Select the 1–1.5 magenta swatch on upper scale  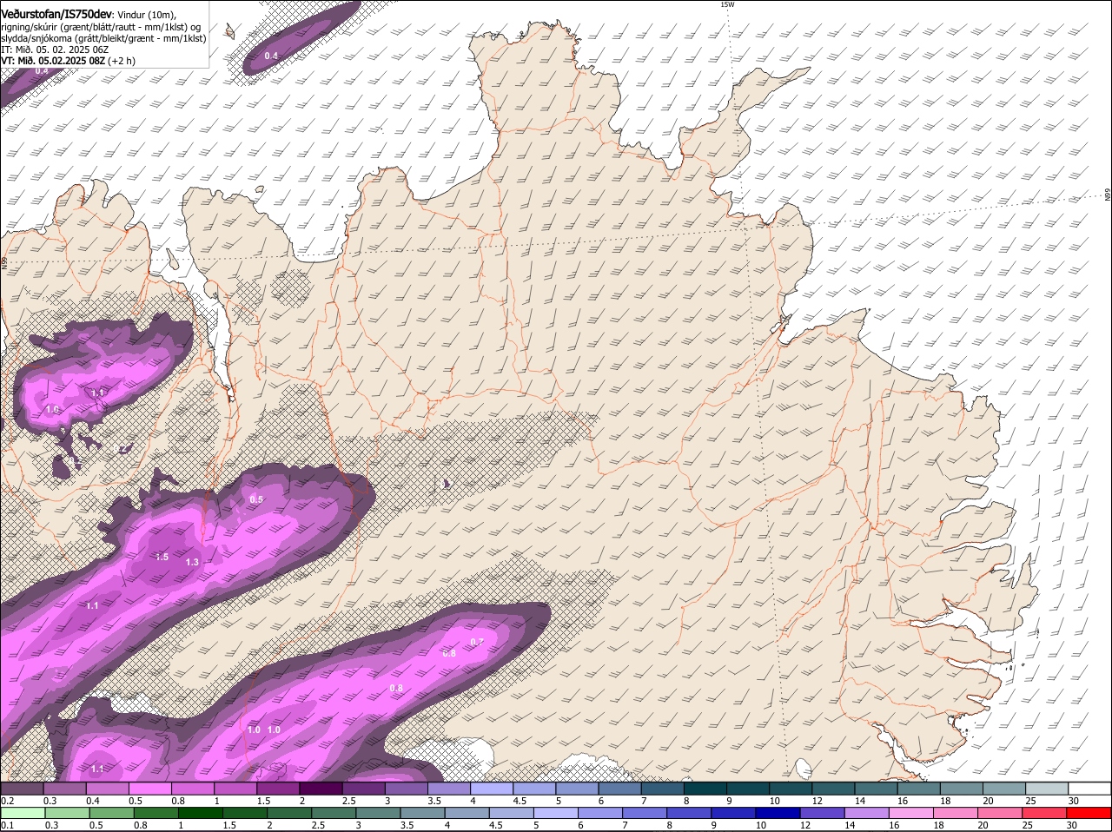tap(235, 788)
